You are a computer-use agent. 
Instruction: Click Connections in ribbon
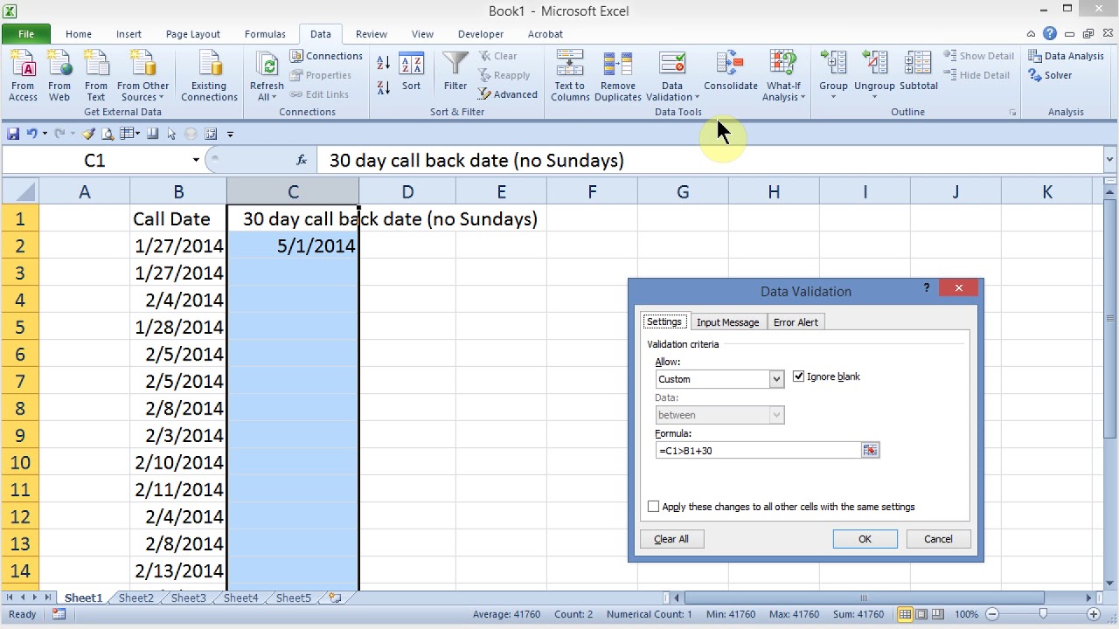[x=326, y=56]
